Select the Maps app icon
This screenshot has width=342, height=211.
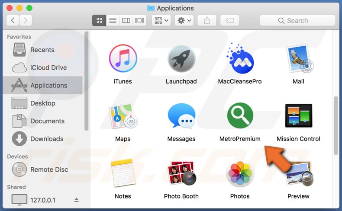click(x=123, y=116)
